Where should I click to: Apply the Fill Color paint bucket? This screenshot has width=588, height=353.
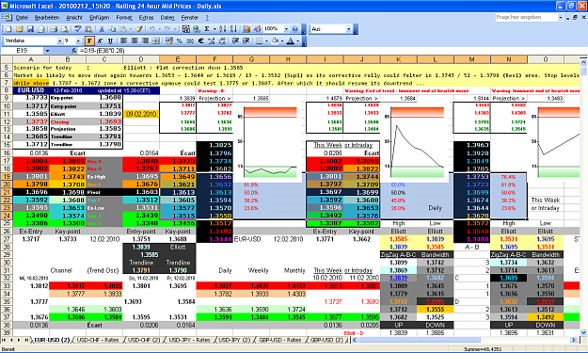[x=275, y=40]
